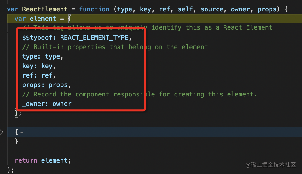Click the _owner property key

(33, 104)
